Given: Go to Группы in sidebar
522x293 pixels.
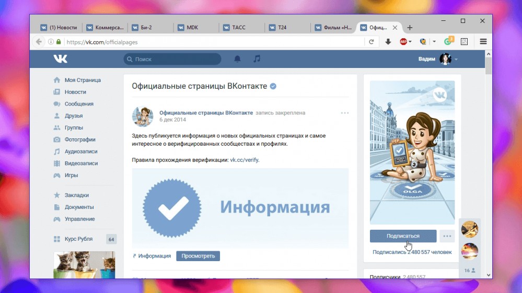Looking at the screenshot, I should (x=74, y=128).
